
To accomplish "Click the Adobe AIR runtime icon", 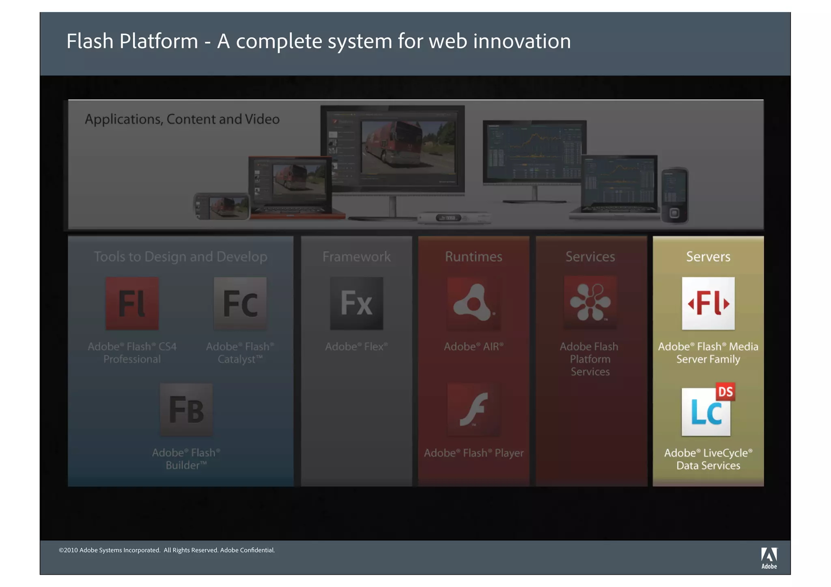I will click(474, 303).
